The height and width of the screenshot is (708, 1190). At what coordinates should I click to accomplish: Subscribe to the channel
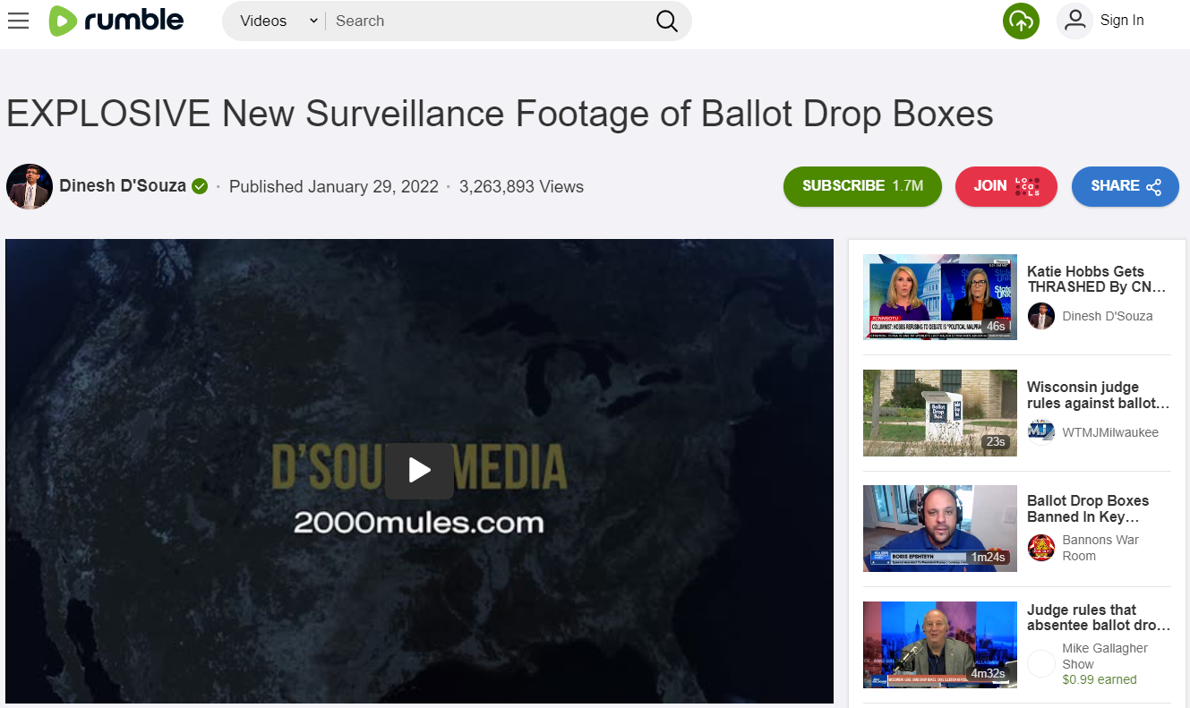[x=861, y=186]
